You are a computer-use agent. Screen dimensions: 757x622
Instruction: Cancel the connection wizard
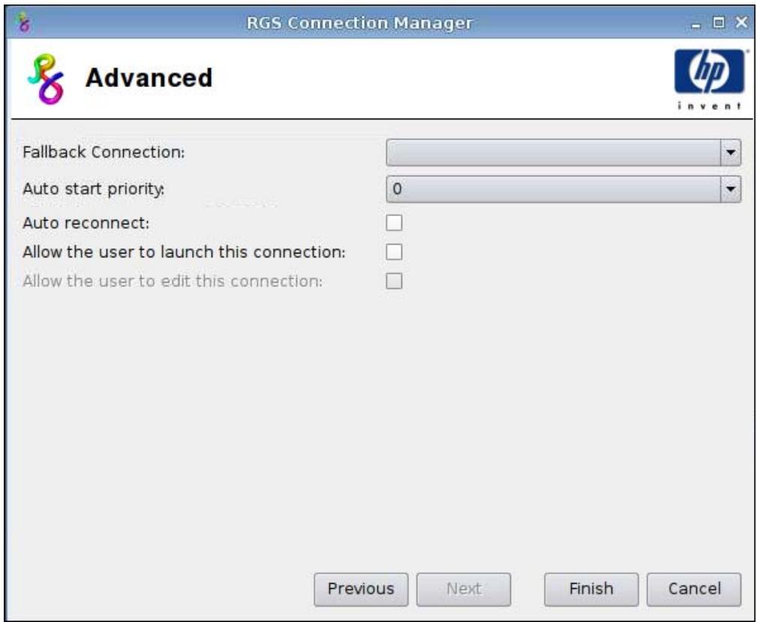(694, 589)
